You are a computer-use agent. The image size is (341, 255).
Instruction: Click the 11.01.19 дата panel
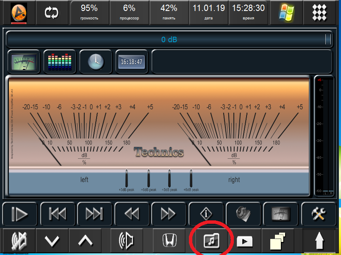pyautogui.click(x=208, y=13)
